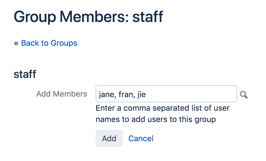This screenshot has height=161, width=266.
Task: Click the "Add Members" field label
Action: (x=62, y=94)
